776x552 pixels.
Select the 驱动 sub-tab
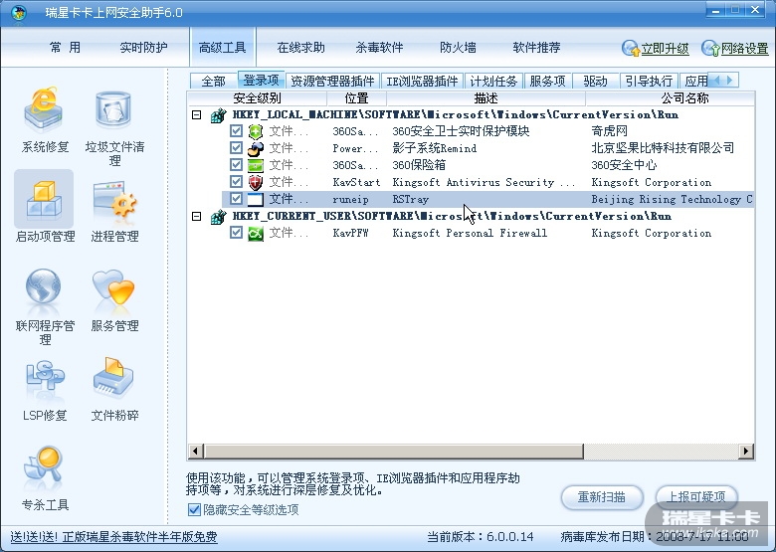pyautogui.click(x=595, y=81)
